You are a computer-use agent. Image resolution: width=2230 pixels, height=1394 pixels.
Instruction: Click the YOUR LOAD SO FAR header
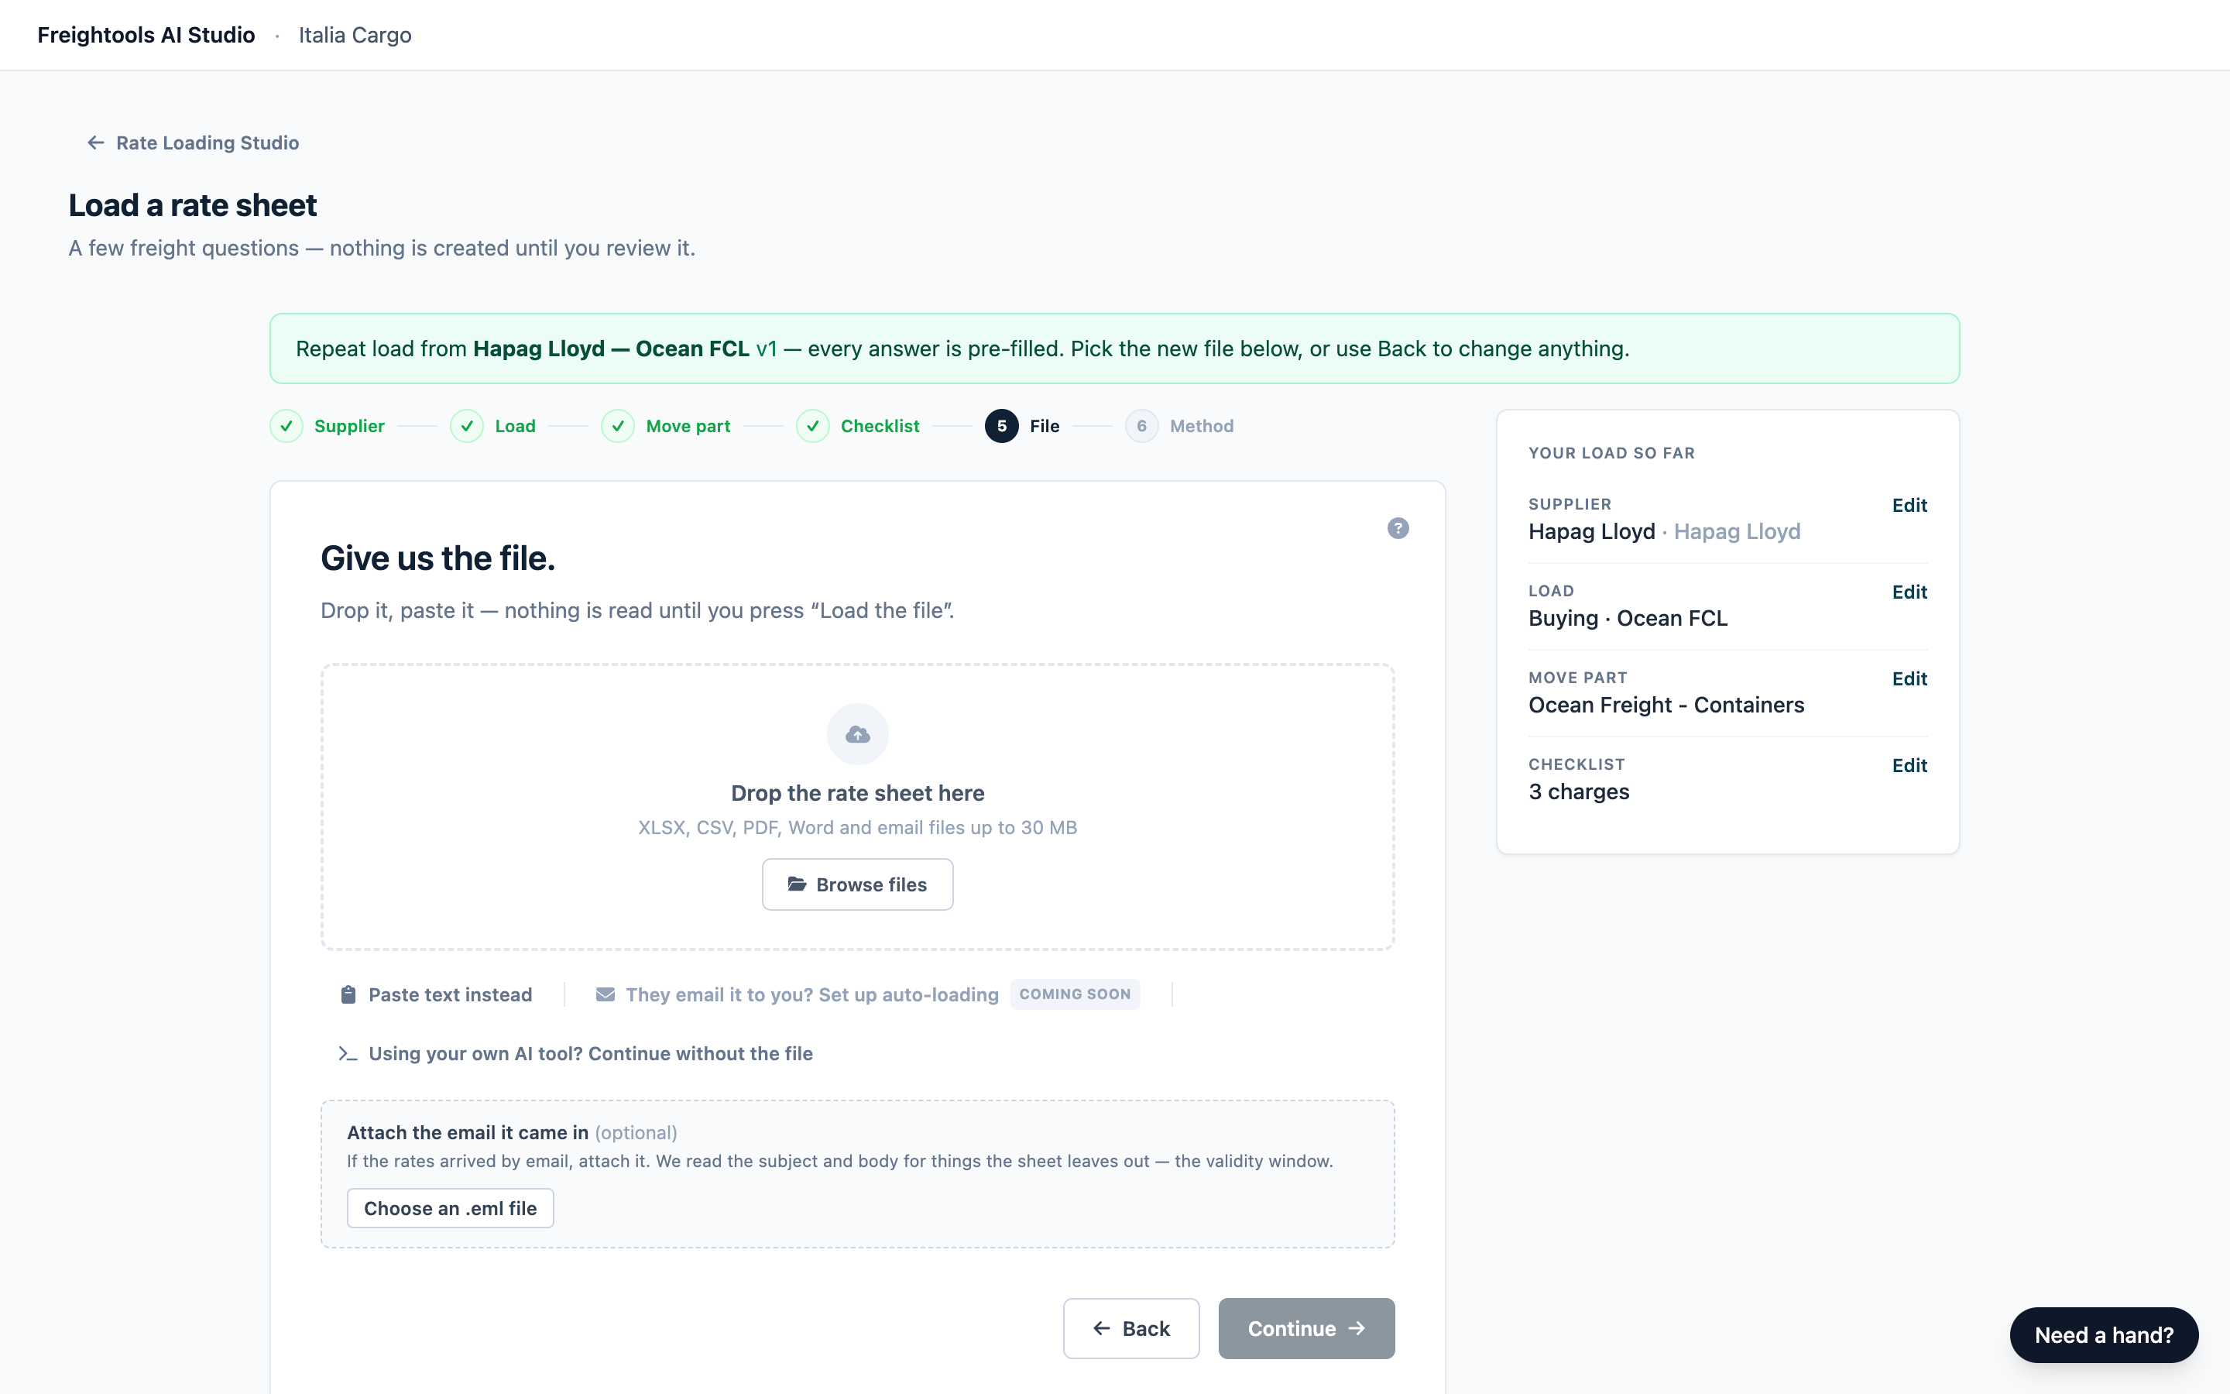[1611, 454]
